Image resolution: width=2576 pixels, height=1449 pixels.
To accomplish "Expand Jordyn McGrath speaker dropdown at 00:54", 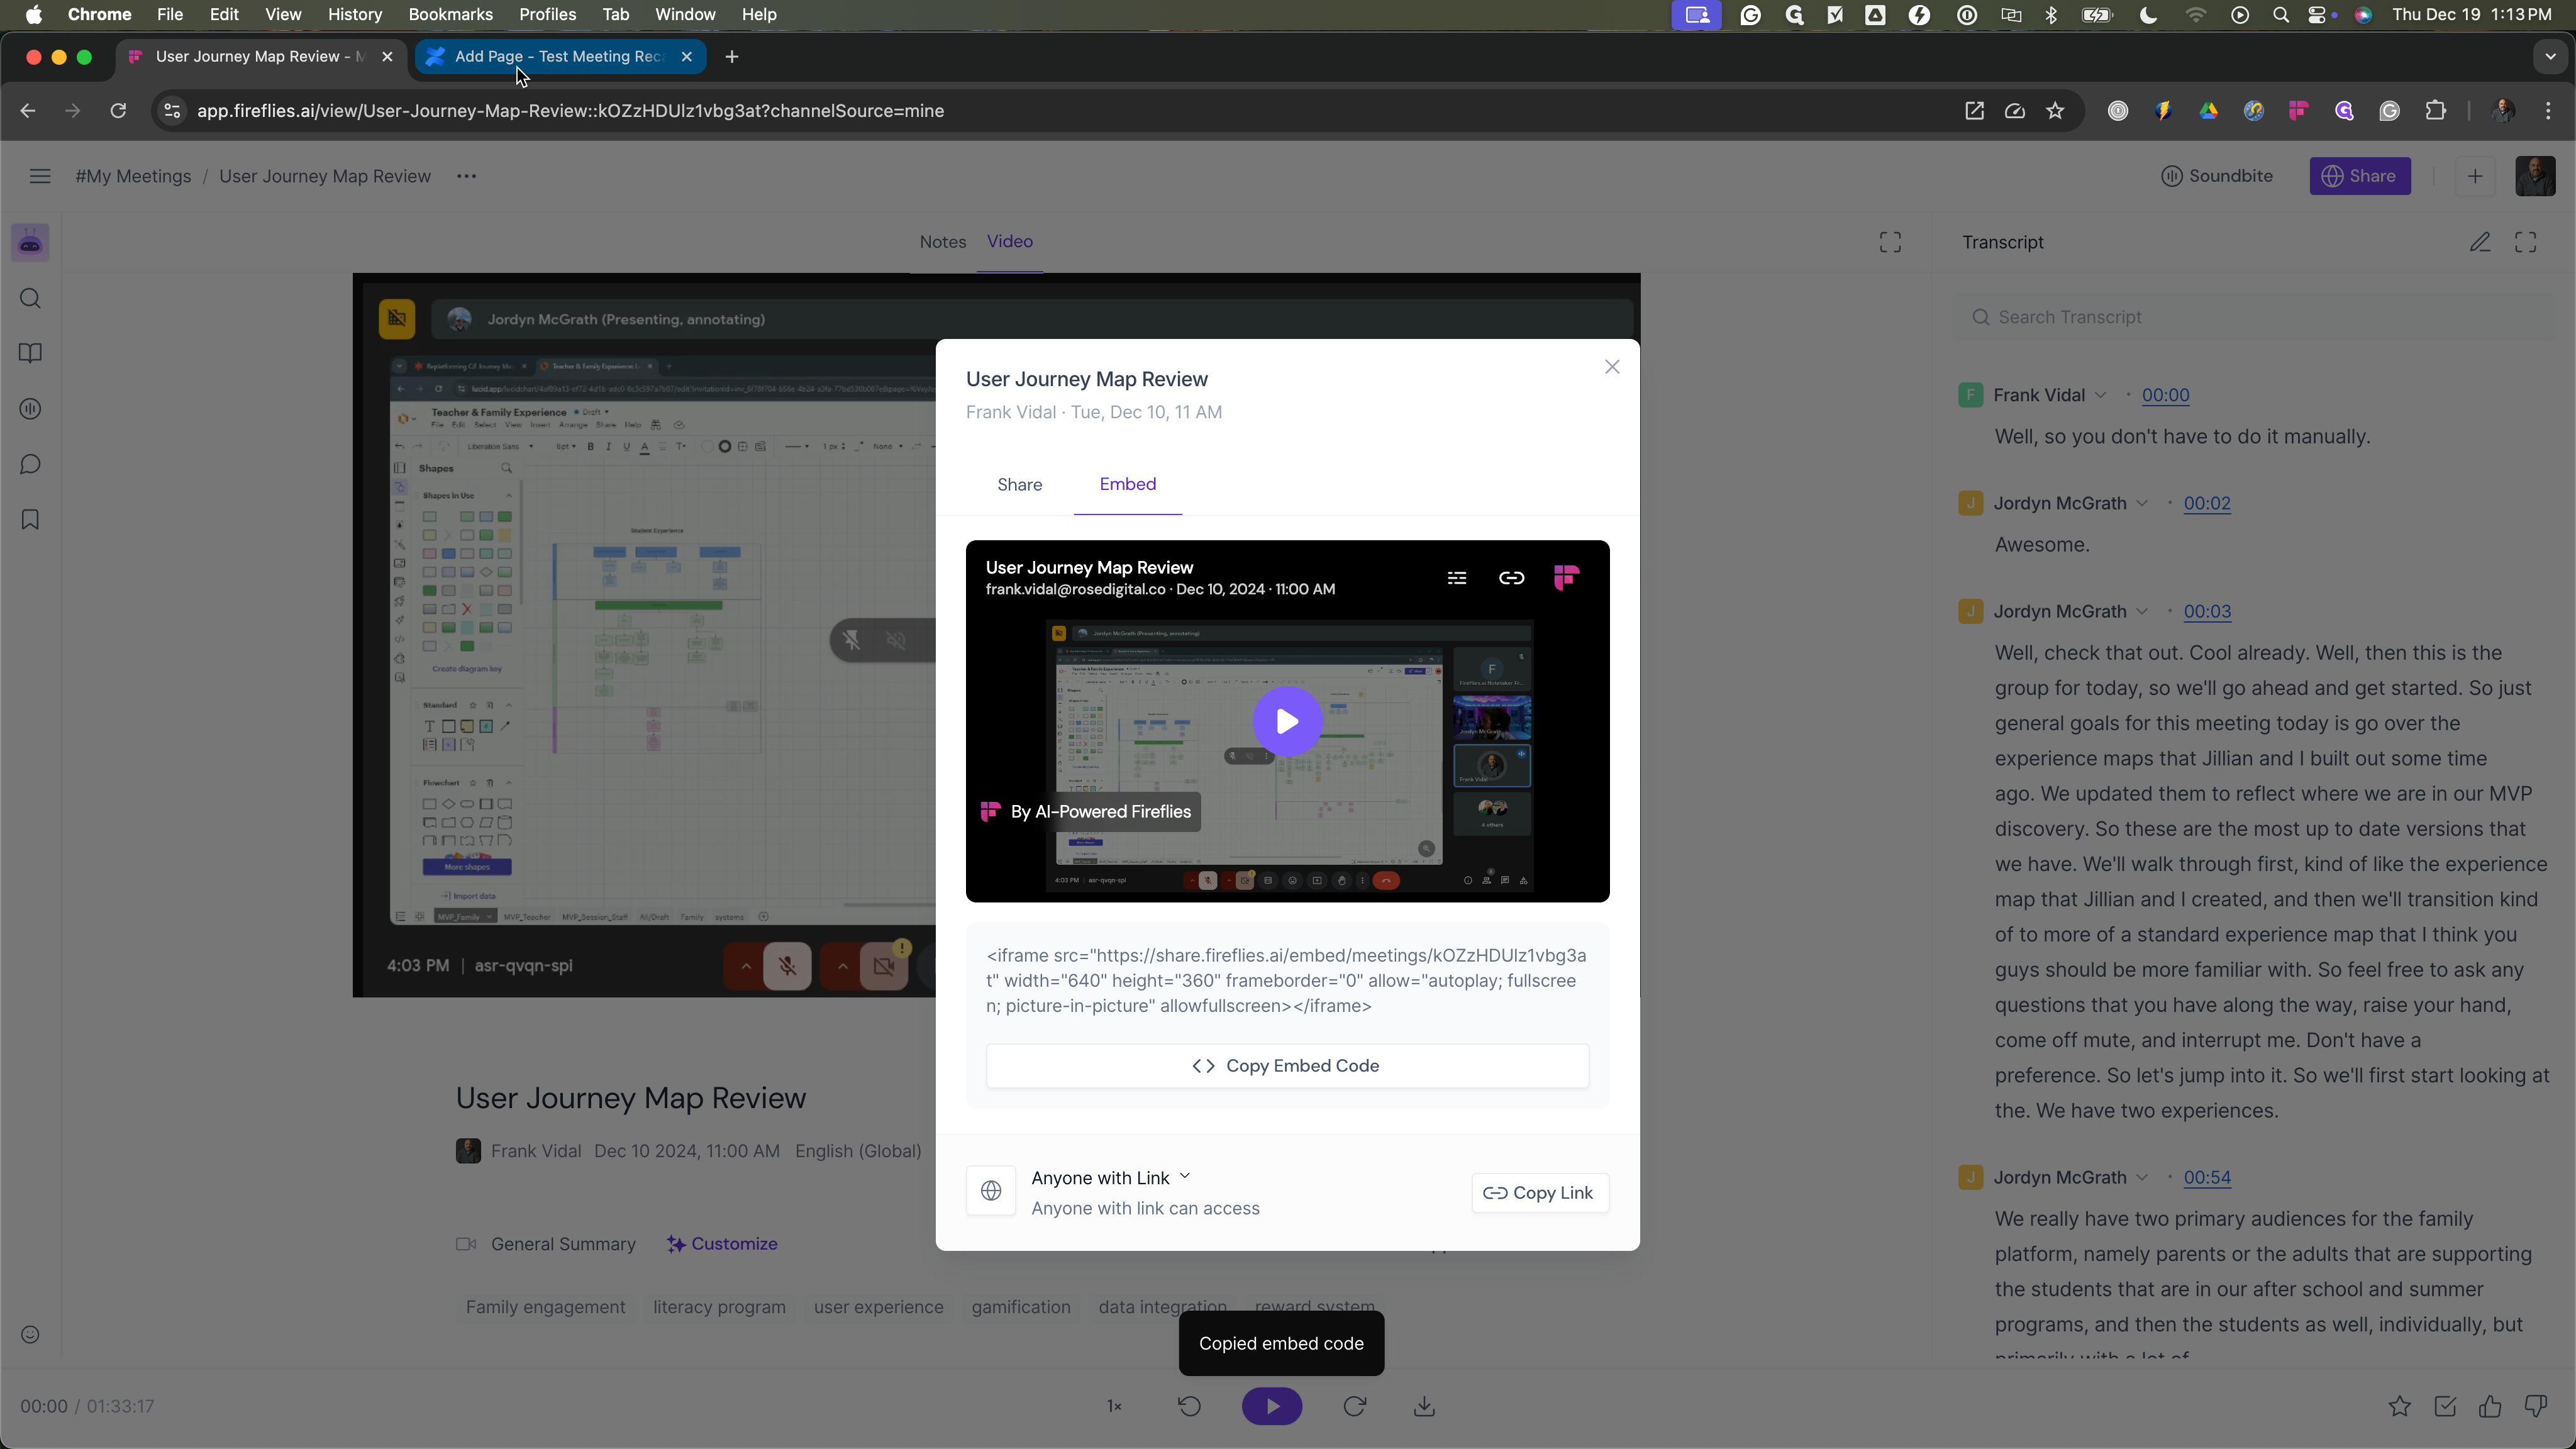I will [2141, 1177].
